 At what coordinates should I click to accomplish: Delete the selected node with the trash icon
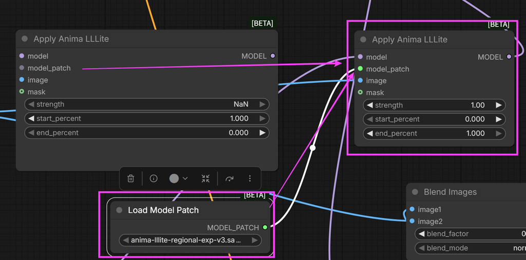point(131,178)
